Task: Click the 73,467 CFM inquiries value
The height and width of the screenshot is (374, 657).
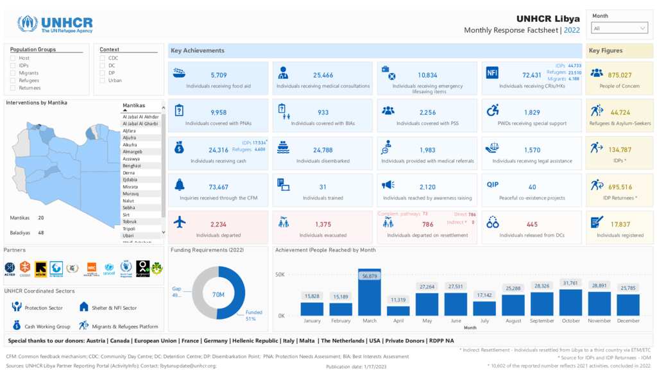Action: click(218, 187)
